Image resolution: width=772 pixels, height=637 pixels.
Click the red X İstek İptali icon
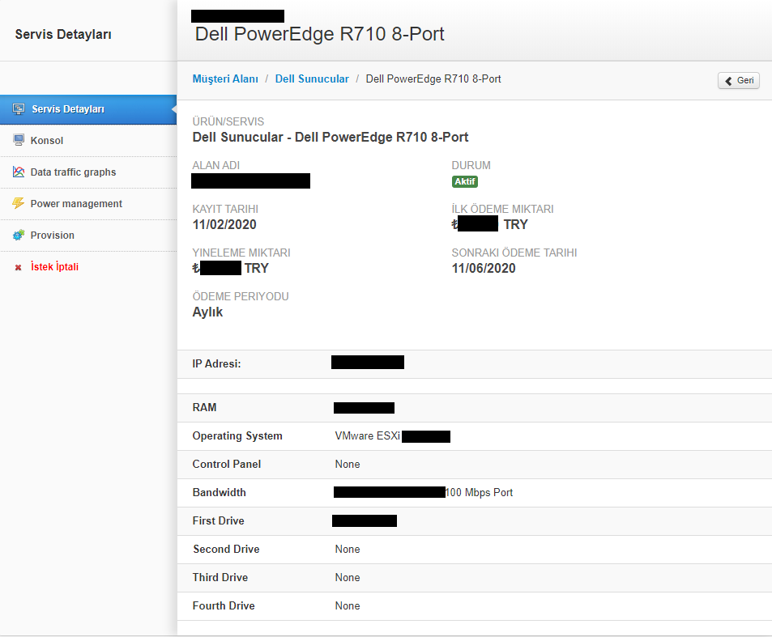[x=18, y=268]
